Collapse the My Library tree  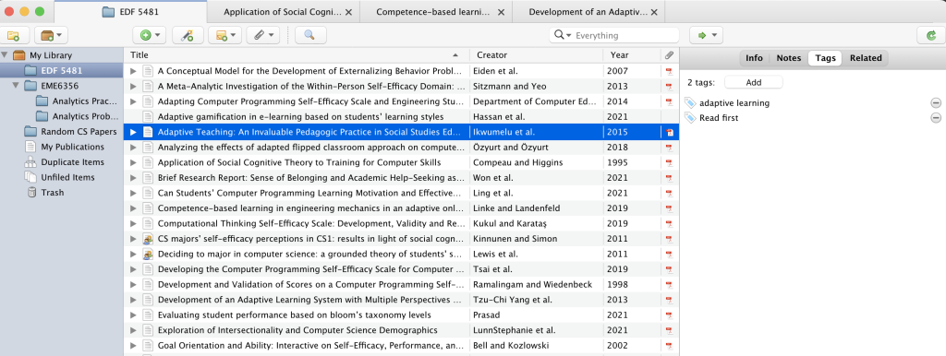[x=5, y=55]
